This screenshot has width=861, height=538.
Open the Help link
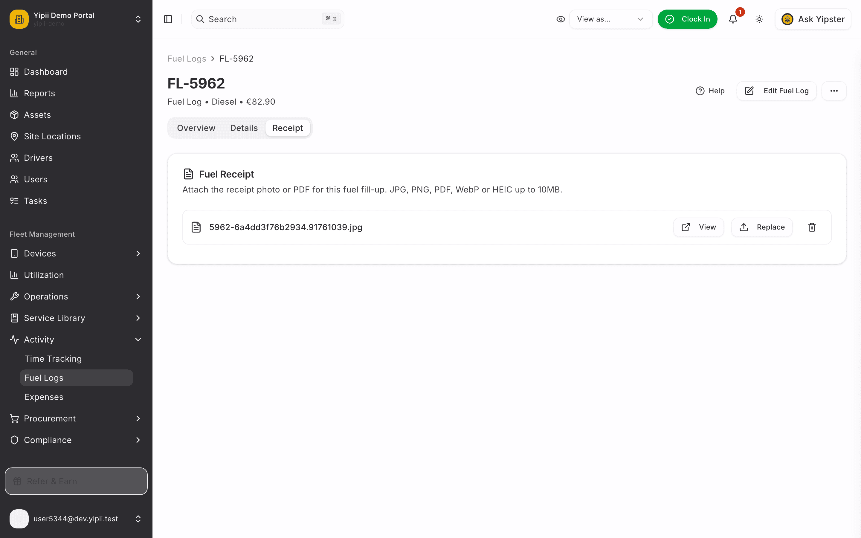point(710,91)
